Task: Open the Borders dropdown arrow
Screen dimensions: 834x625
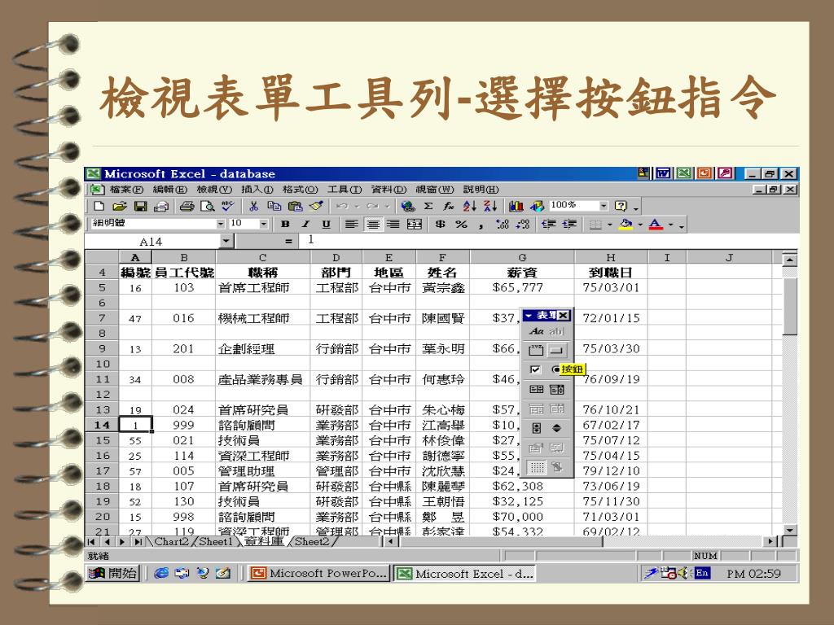Action: click(609, 225)
